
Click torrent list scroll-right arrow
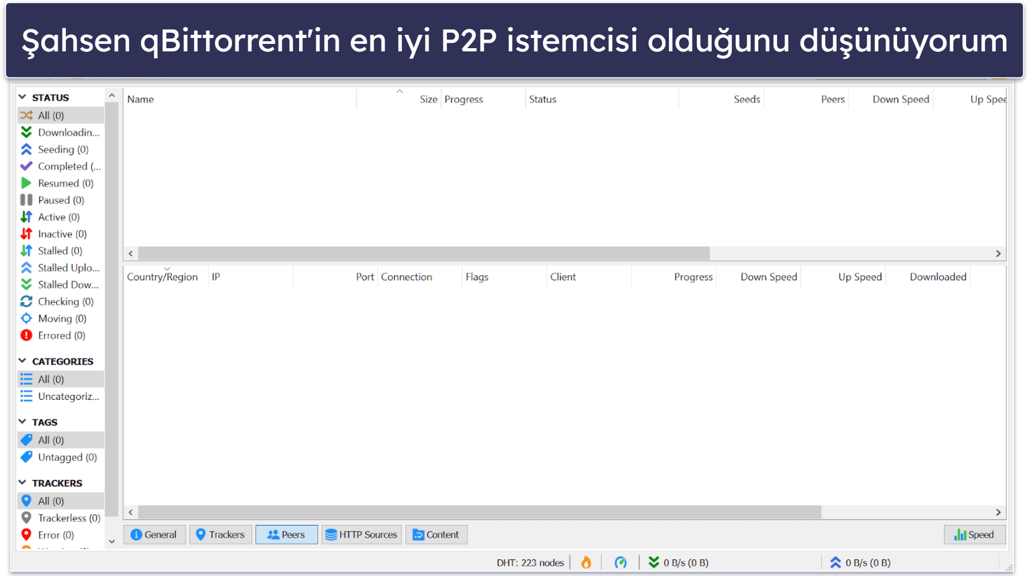998,253
